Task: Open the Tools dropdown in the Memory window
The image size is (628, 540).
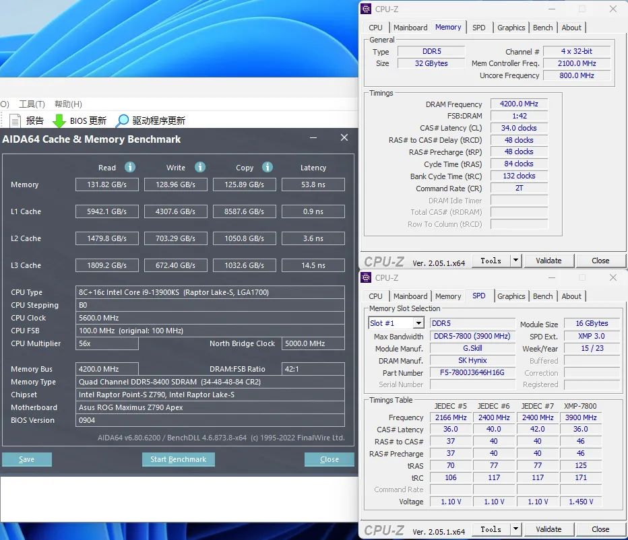Action: [497, 260]
